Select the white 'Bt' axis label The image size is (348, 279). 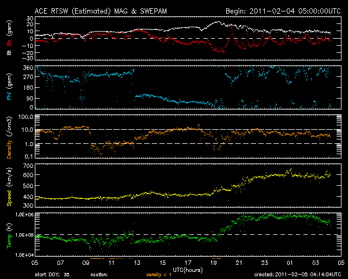click(9, 52)
